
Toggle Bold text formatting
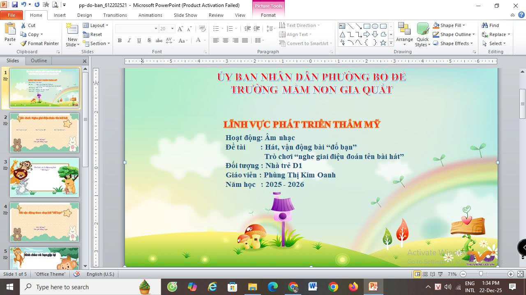click(x=120, y=41)
